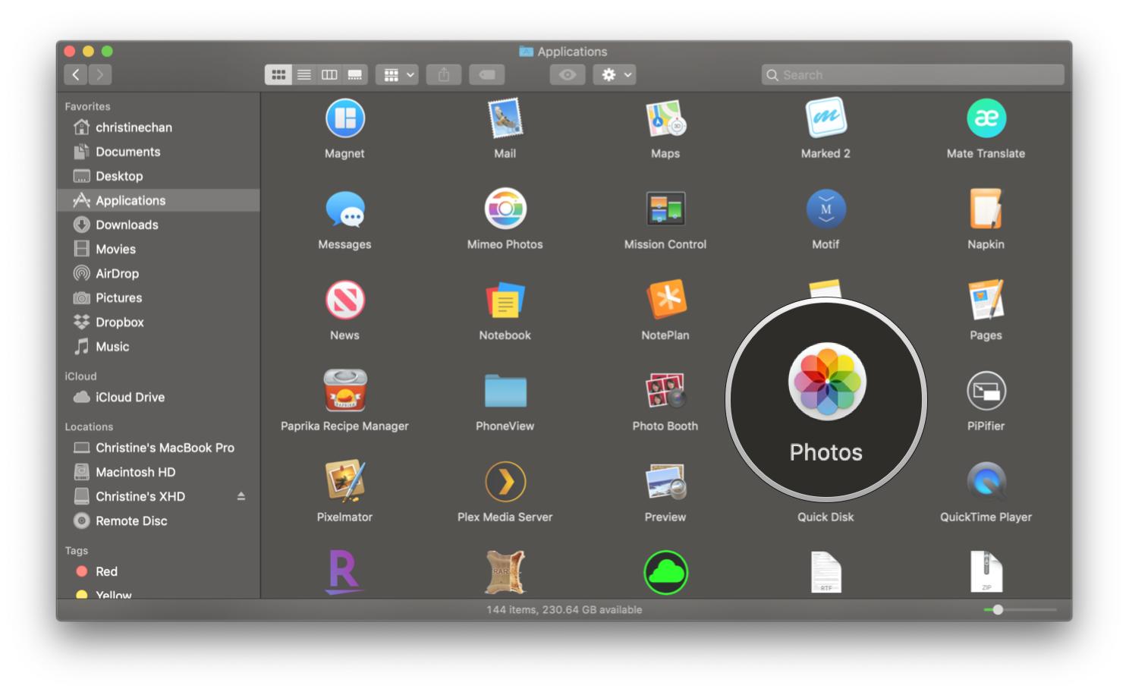This screenshot has width=1129, height=695.
Task: Open AirDrop in the sidebar
Action: coord(158,273)
